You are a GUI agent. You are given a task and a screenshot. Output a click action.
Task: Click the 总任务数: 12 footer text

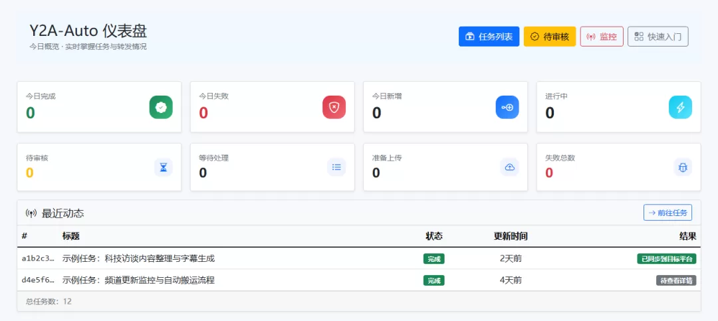pyautogui.click(x=49, y=301)
